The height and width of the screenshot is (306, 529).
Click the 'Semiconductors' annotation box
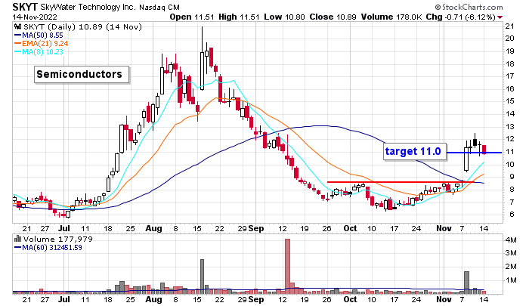tap(82, 74)
